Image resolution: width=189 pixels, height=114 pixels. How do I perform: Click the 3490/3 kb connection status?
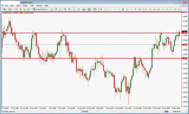[177, 112]
